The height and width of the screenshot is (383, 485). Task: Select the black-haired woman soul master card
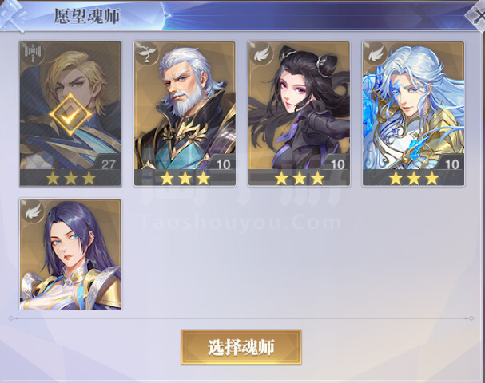299,113
